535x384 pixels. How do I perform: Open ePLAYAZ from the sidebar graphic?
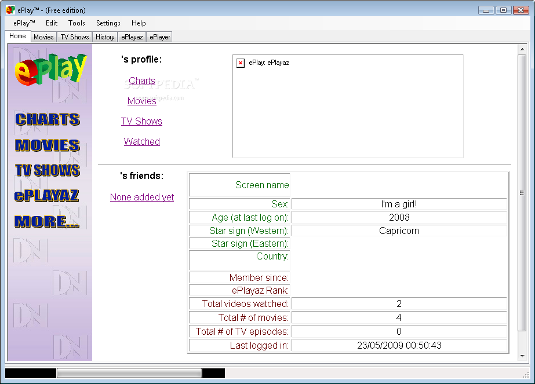pos(47,196)
